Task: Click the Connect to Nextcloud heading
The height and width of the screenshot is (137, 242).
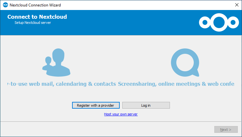Action: tap(37, 17)
